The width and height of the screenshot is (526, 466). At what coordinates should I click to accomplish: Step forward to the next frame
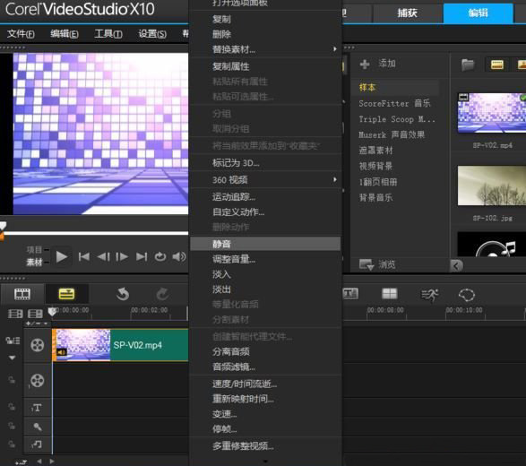click(x=122, y=257)
